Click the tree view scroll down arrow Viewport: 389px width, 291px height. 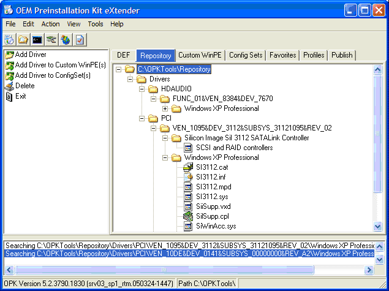point(377,227)
